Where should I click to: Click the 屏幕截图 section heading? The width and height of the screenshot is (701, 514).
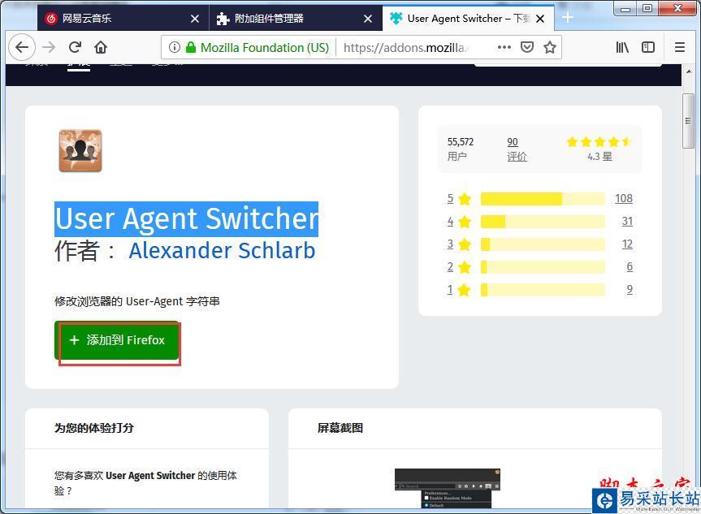[x=340, y=428]
